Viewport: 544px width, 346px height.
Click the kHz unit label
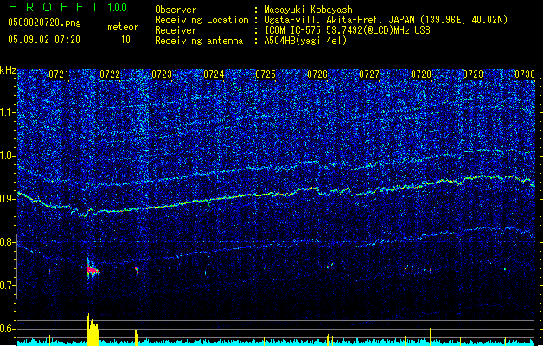pyautogui.click(x=8, y=69)
